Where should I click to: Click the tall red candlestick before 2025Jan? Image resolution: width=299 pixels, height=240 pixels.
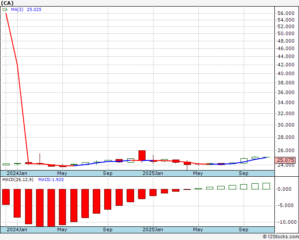142,155
